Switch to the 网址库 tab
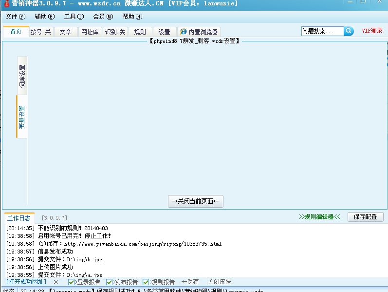Image resolution: width=388 pixels, height=292 pixels. (x=90, y=32)
